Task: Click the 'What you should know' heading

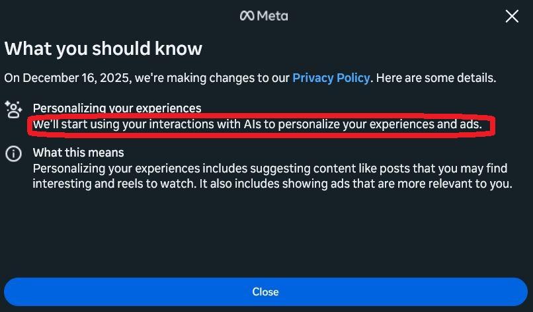Action: click(x=103, y=48)
